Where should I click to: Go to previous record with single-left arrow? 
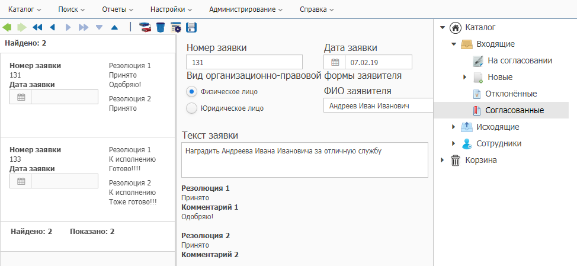52,27
